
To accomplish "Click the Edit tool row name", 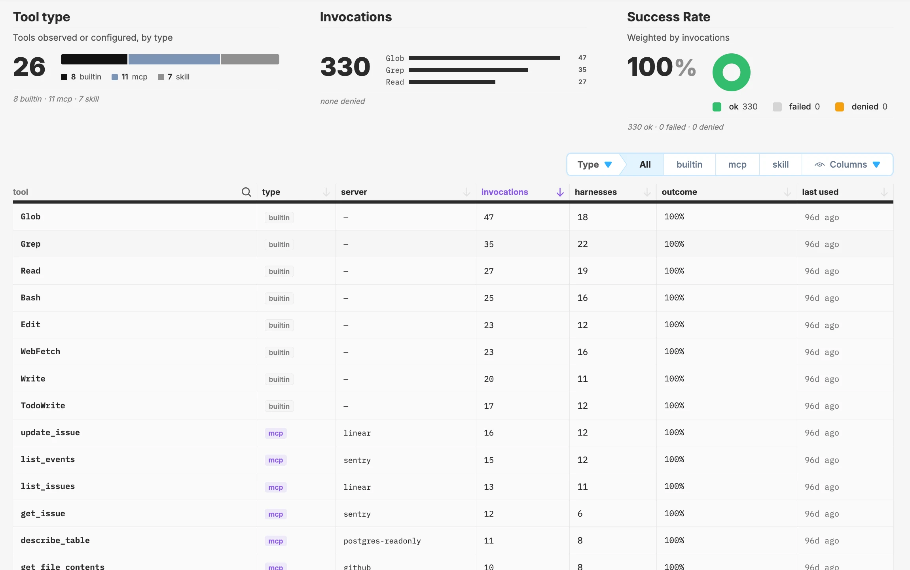I will coord(30,325).
